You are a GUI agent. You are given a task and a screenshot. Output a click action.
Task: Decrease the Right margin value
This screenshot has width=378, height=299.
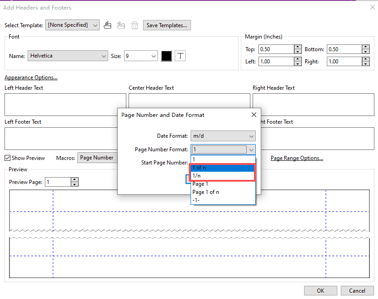pos(366,64)
